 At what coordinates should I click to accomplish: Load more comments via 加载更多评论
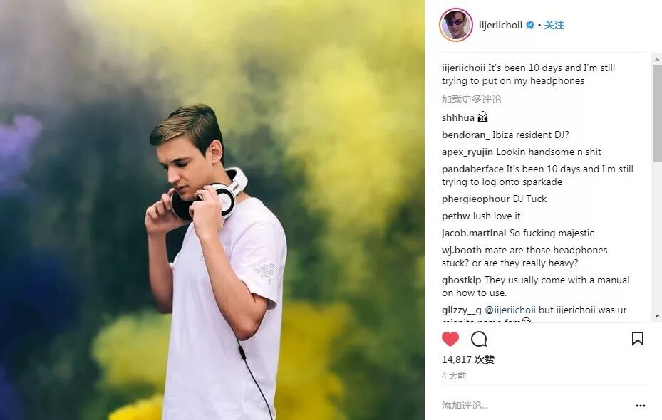tap(472, 99)
